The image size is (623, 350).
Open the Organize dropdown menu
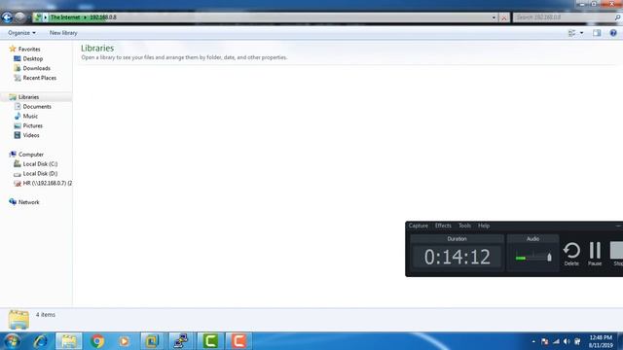tap(21, 33)
